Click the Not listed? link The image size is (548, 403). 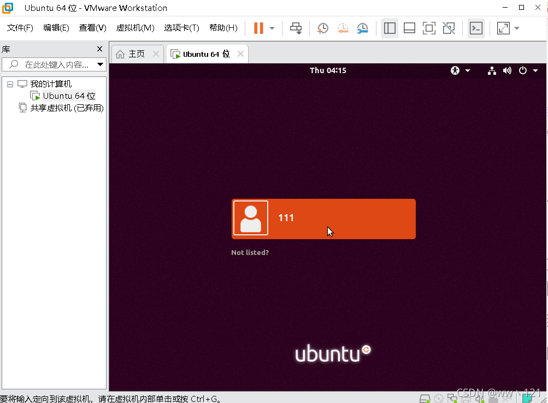(250, 252)
